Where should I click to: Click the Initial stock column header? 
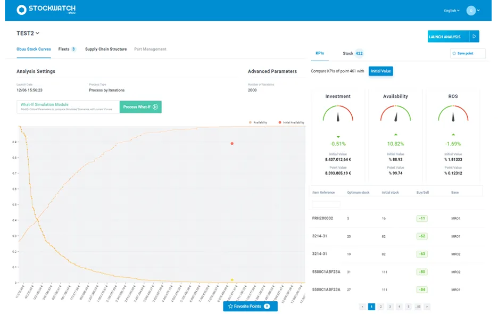pos(390,193)
